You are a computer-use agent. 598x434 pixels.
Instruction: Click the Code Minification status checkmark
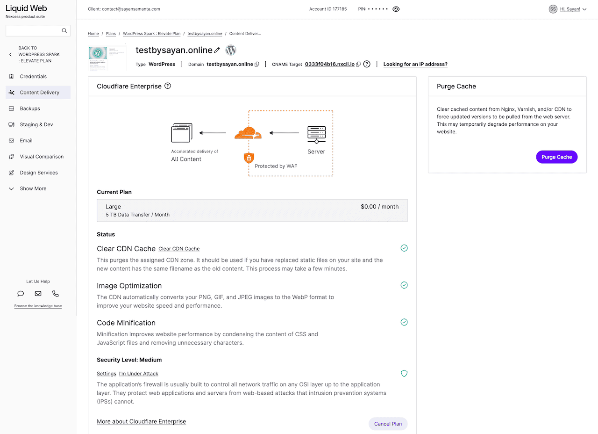404,322
